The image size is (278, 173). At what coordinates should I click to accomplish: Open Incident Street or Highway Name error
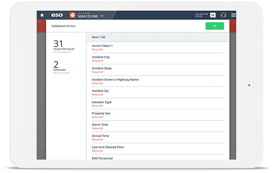158,81
